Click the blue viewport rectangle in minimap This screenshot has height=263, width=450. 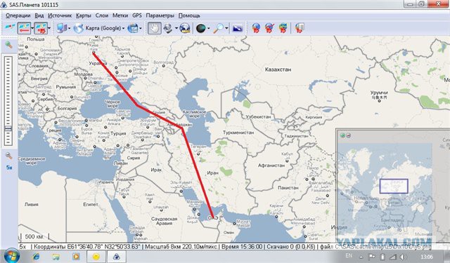point(394,186)
